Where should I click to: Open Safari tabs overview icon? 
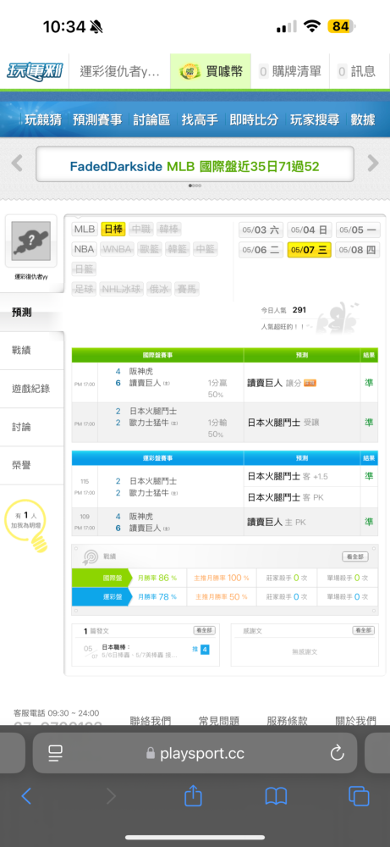coord(358,796)
